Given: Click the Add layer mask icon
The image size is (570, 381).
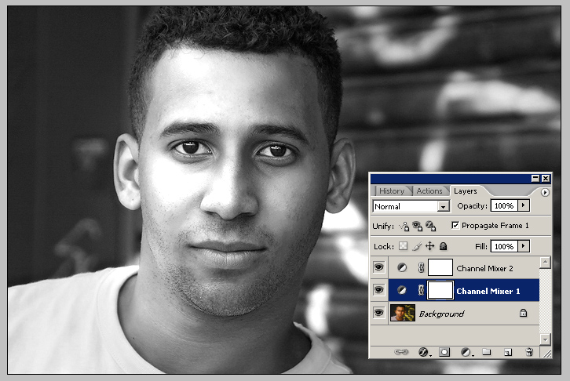Looking at the screenshot, I should [444, 352].
